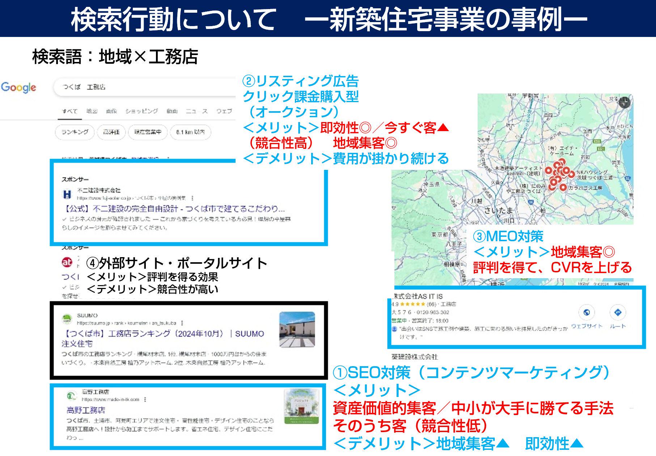656x456 pixels.
Task: Click the zoom-in icon on the map
Action: (x=625, y=103)
